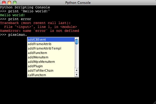The image size is (156, 104).
Task: Click the 'Python Scripting Console' header line
Action: click(25, 7)
